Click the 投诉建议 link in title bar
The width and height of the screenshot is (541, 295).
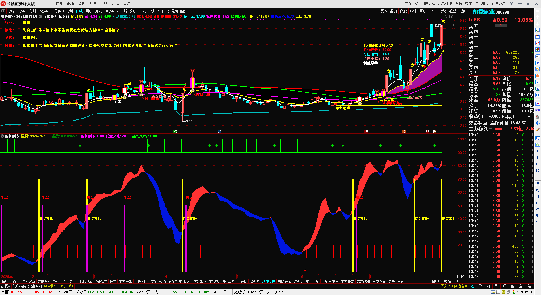pos(482,4)
